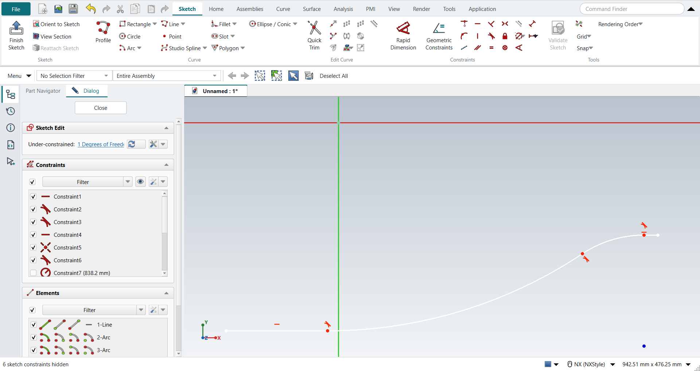The height and width of the screenshot is (371, 700).
Task: Open the Analysis ribbon tab
Action: tap(343, 9)
